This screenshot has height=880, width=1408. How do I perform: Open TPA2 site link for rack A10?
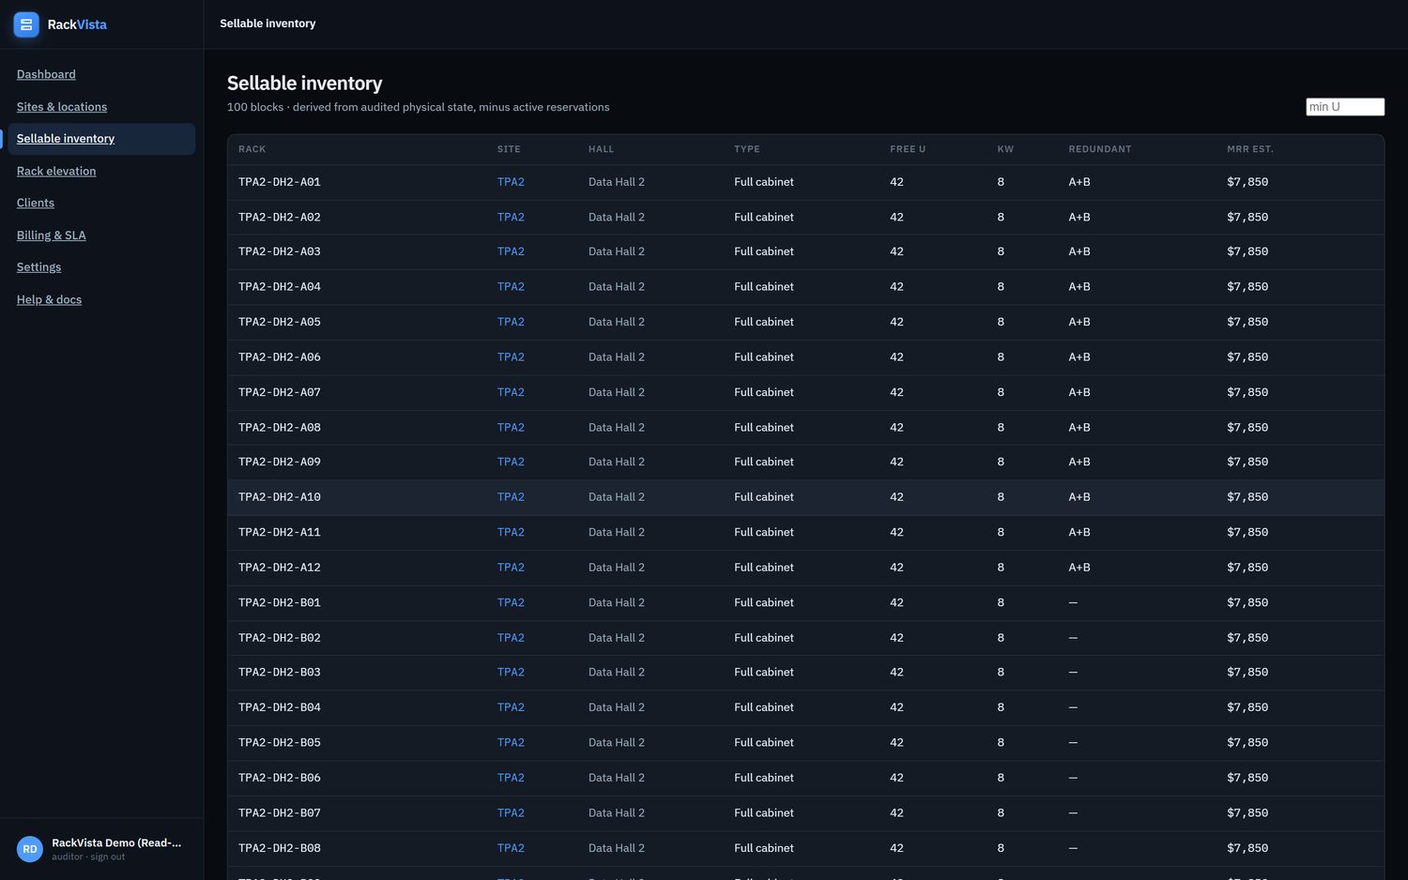tap(511, 497)
